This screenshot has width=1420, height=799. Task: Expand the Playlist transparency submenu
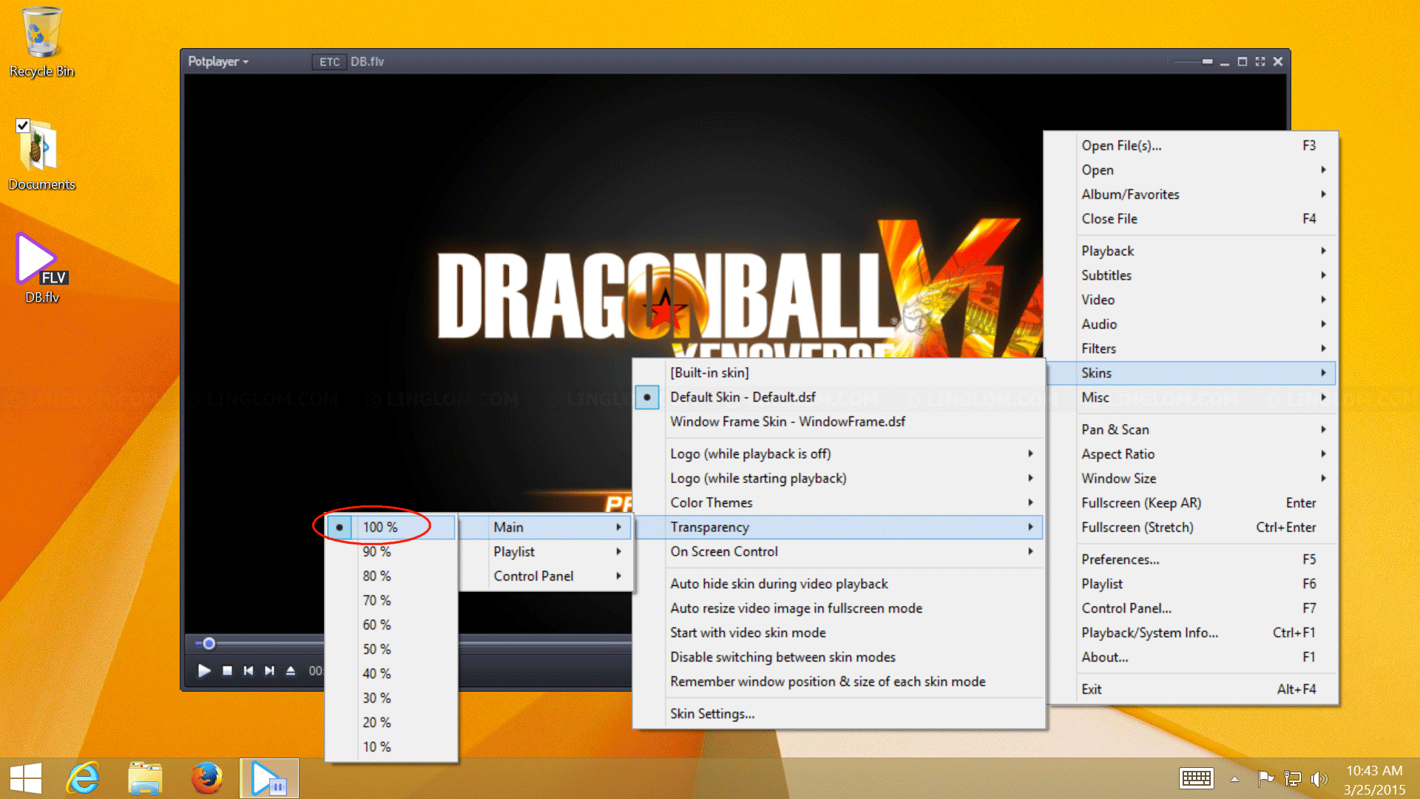click(546, 552)
